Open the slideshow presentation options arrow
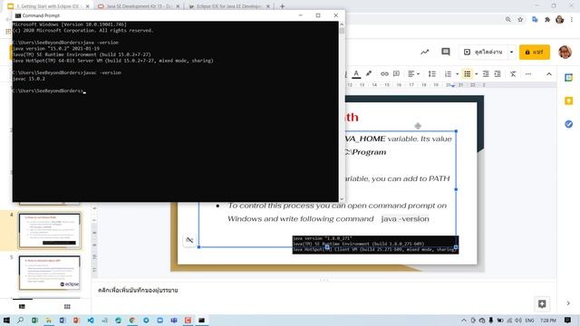 click(511, 53)
